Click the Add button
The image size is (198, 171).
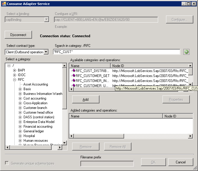point(86,100)
